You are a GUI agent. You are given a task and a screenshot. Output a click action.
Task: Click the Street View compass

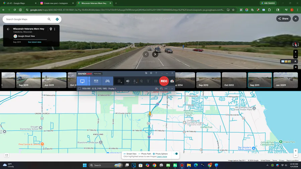[x=296, y=44]
